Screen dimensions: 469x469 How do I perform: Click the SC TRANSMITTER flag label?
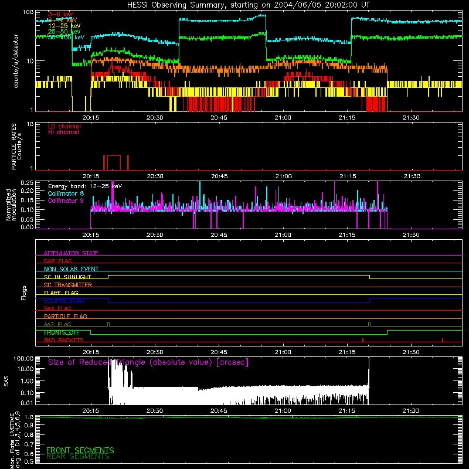[x=68, y=284]
